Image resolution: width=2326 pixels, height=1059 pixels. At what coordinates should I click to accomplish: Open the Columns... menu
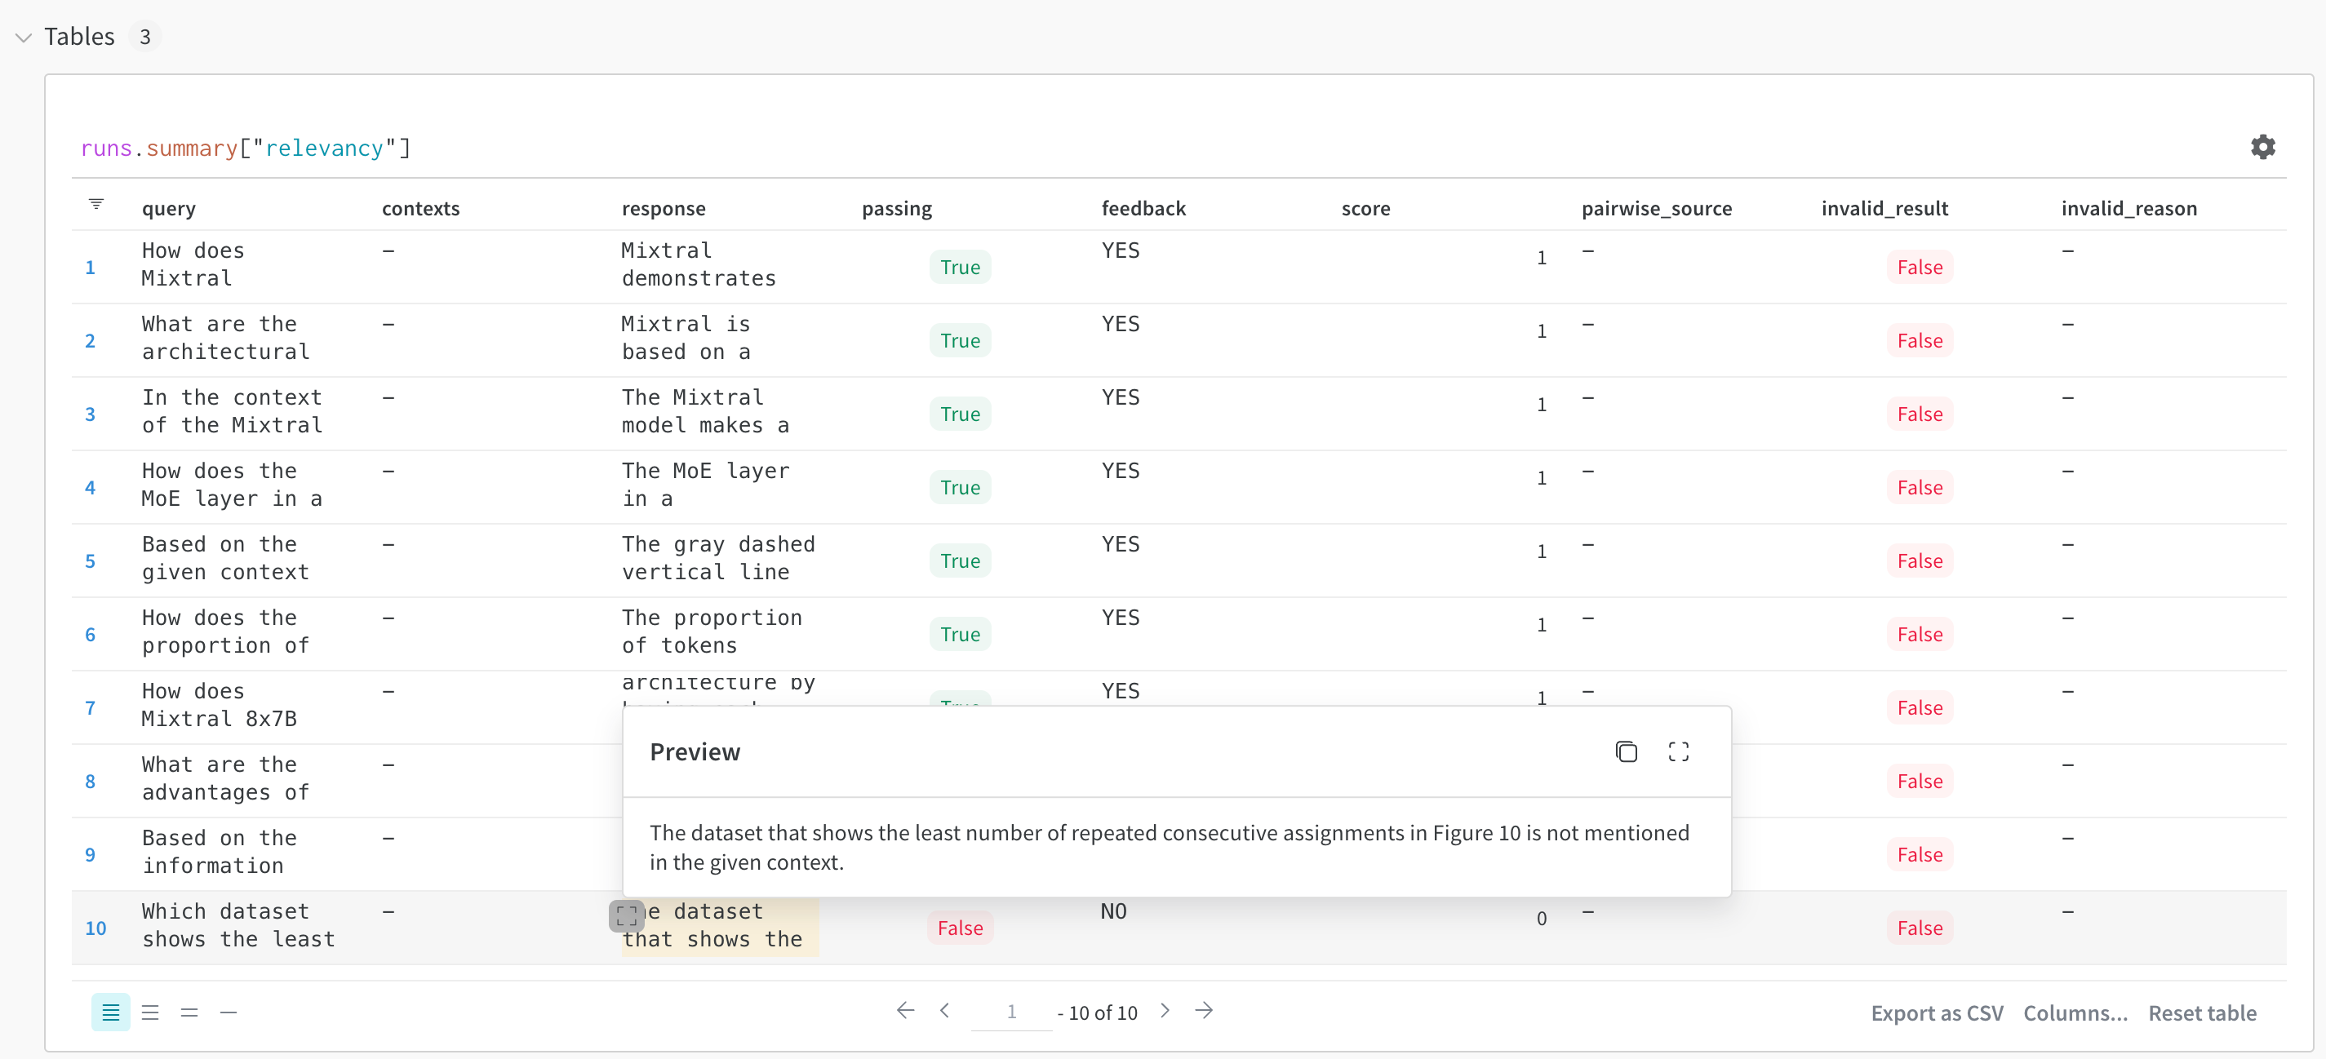2074,1013
